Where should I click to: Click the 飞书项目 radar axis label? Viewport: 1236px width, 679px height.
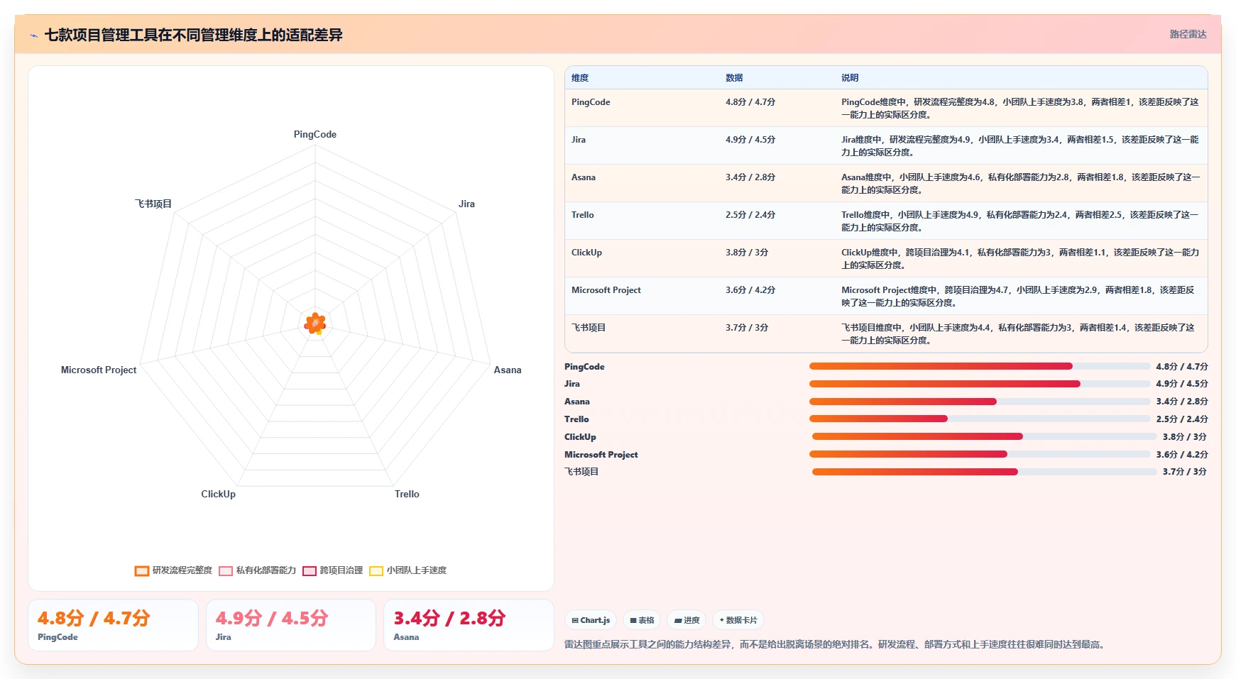click(x=153, y=204)
